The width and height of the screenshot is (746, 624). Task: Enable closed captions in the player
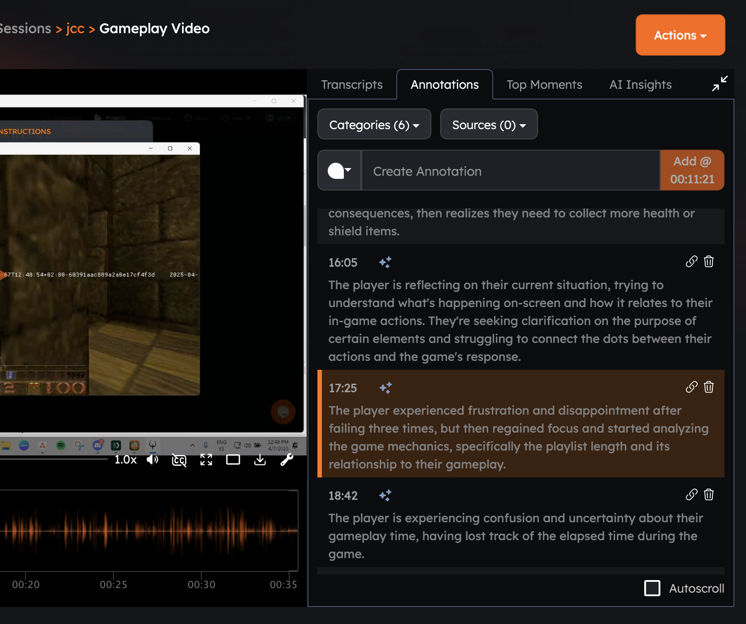point(179,460)
